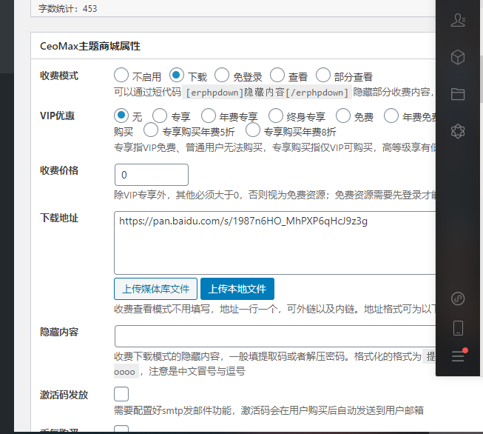
Task: Select the 年费免费 VIP radio
Action: click(x=391, y=116)
